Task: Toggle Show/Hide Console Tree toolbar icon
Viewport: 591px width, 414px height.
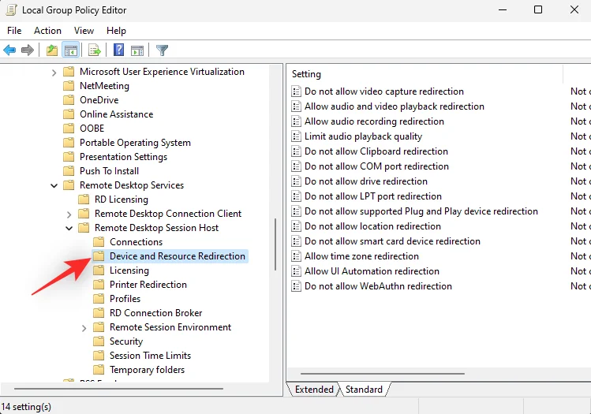Action: coord(70,50)
